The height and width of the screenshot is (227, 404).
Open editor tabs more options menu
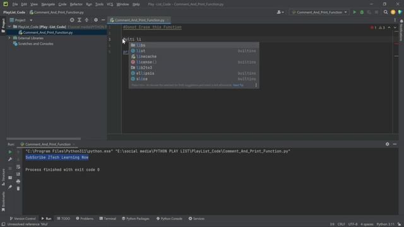pos(395,20)
